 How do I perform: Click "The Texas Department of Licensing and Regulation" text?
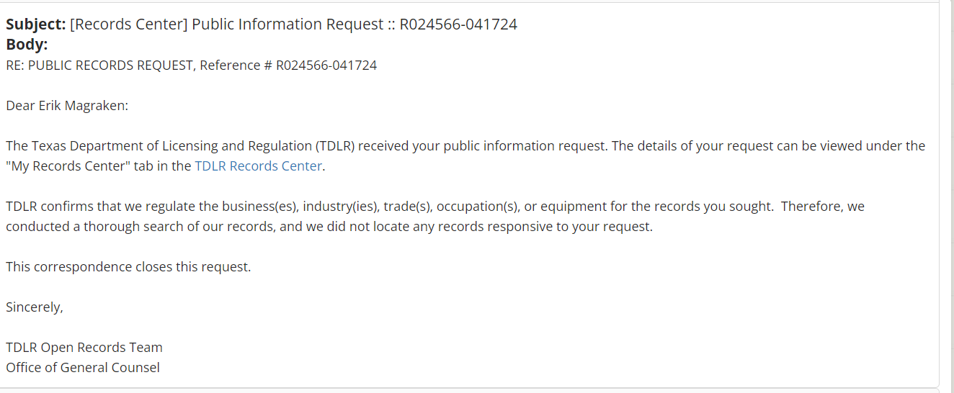[159, 146]
